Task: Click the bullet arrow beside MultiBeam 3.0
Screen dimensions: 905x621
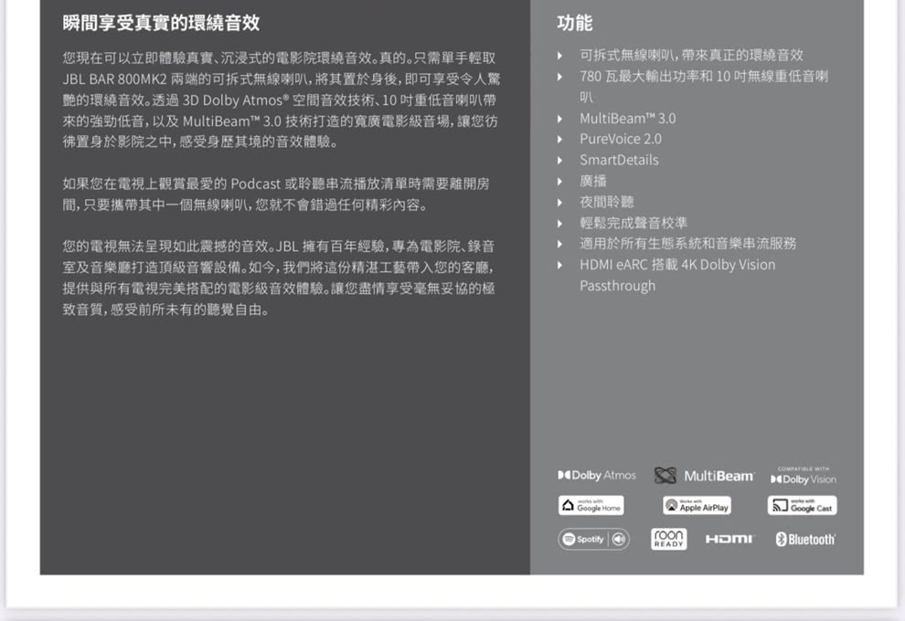Action: [560, 119]
